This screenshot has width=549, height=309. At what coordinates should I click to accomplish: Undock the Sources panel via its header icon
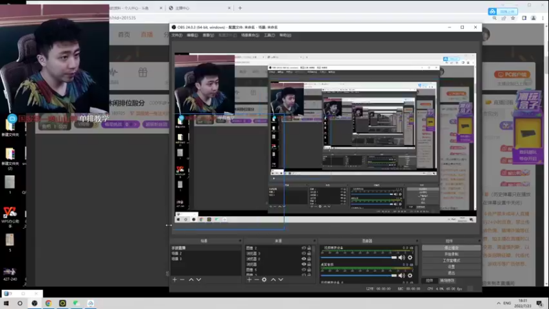(314, 241)
